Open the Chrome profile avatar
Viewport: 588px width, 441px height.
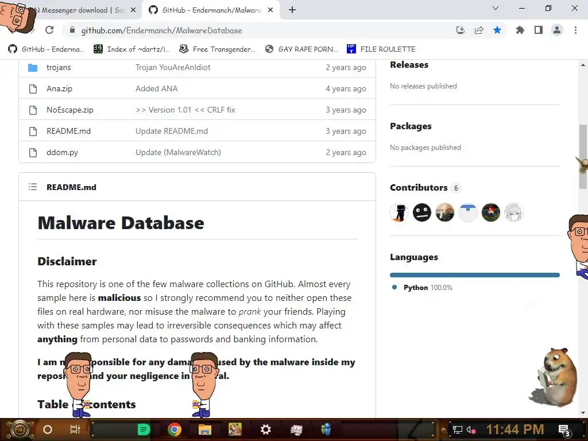coord(557,30)
